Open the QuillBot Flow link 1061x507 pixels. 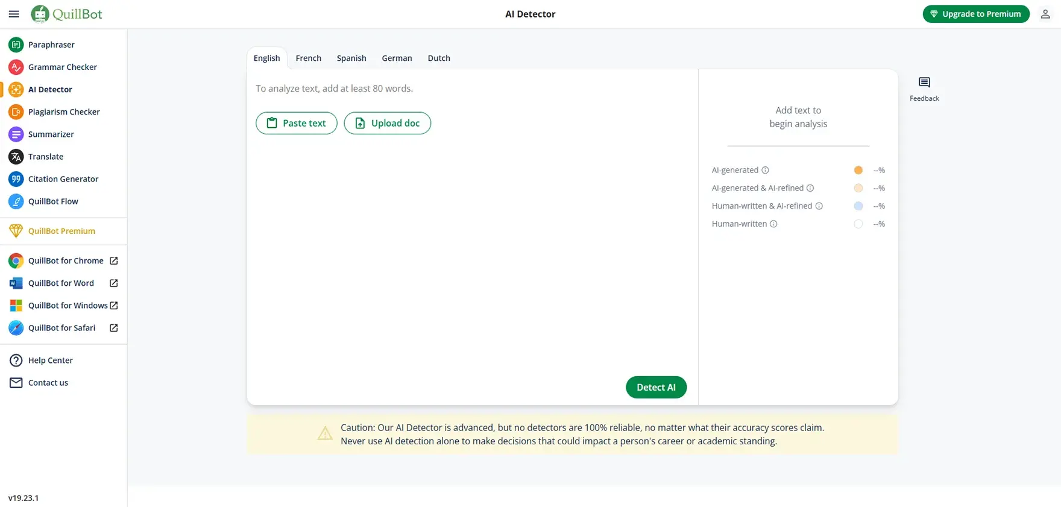53,201
